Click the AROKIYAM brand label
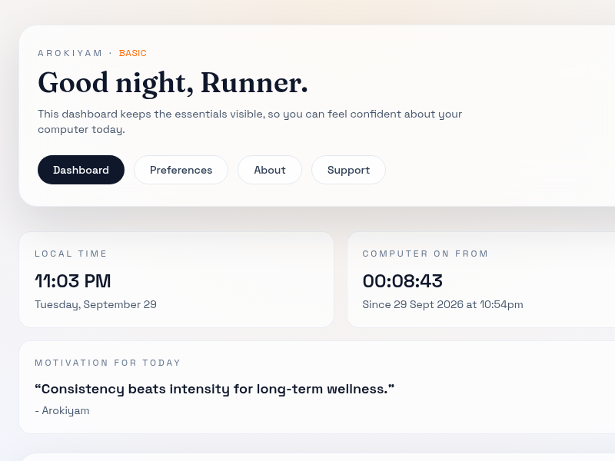 (70, 53)
